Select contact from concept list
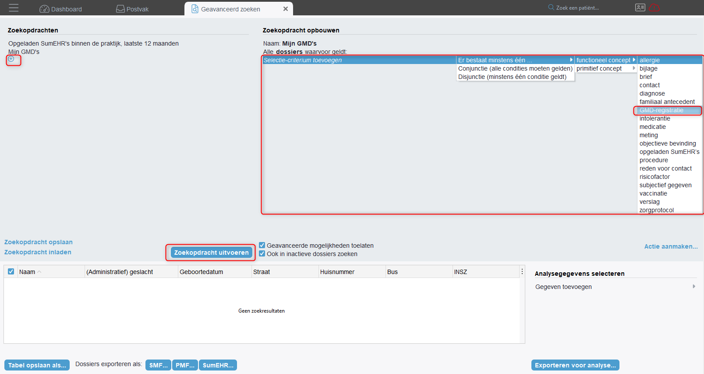The image size is (704, 374). coord(670,85)
